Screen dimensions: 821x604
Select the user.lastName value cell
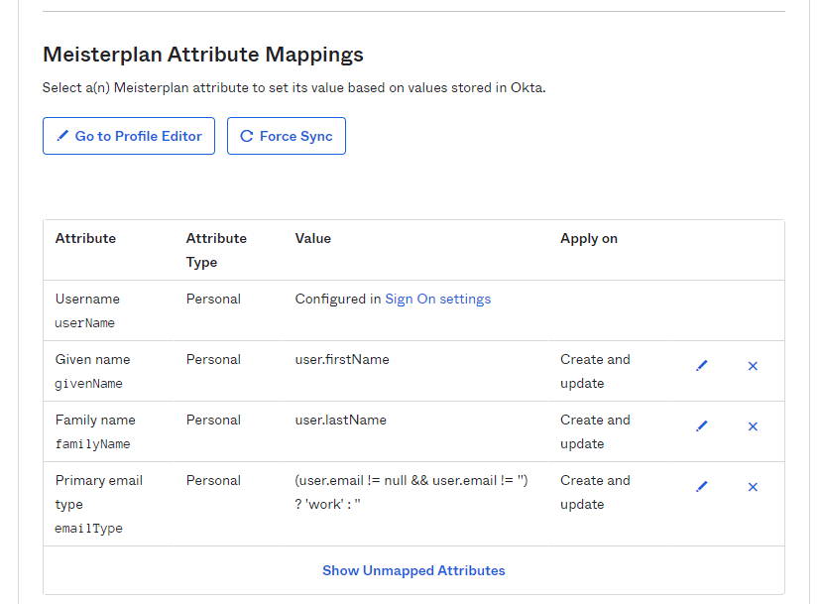click(x=340, y=421)
